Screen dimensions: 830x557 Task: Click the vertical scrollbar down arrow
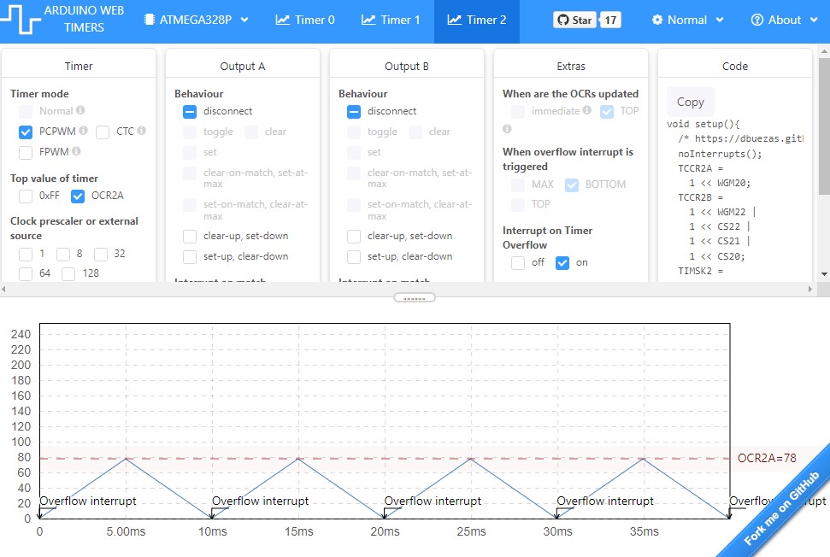(824, 274)
